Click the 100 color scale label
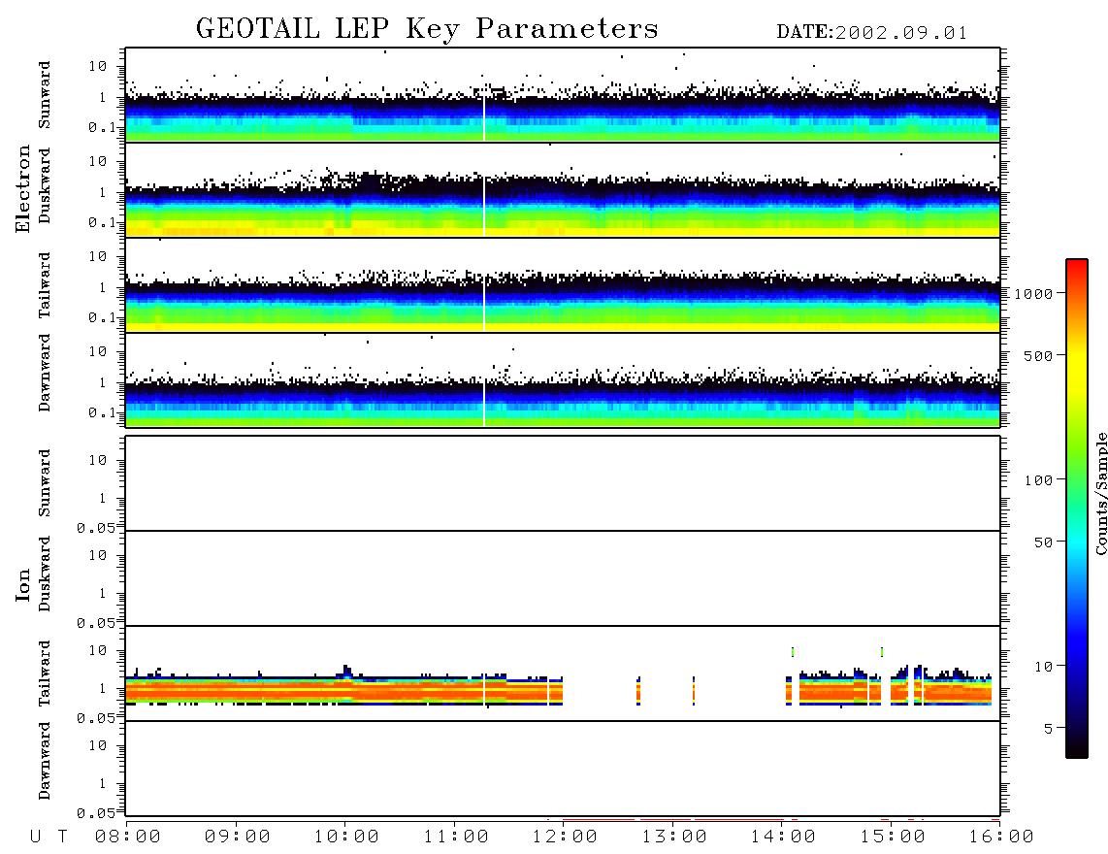Screen dimensions: 1108x854 coord(1038,480)
